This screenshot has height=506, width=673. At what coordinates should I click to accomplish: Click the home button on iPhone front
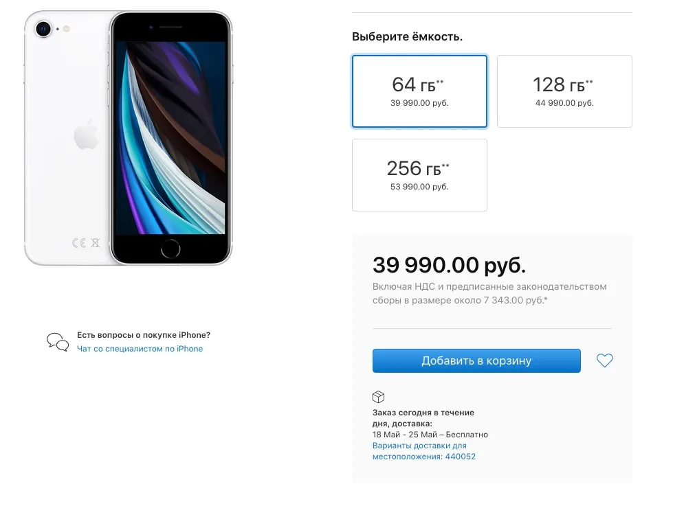(170, 249)
